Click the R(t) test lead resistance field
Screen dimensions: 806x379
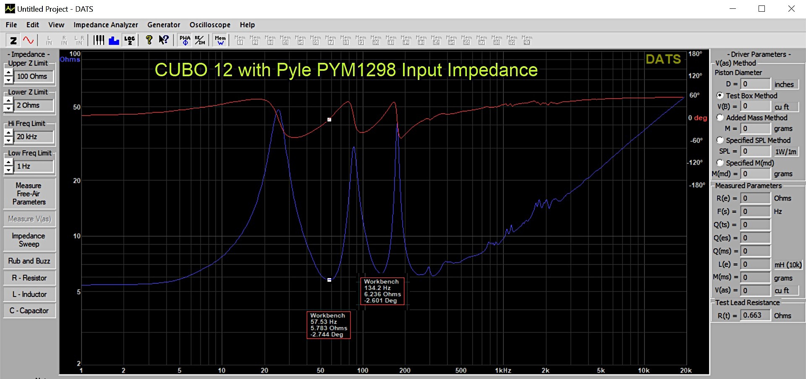coord(756,315)
